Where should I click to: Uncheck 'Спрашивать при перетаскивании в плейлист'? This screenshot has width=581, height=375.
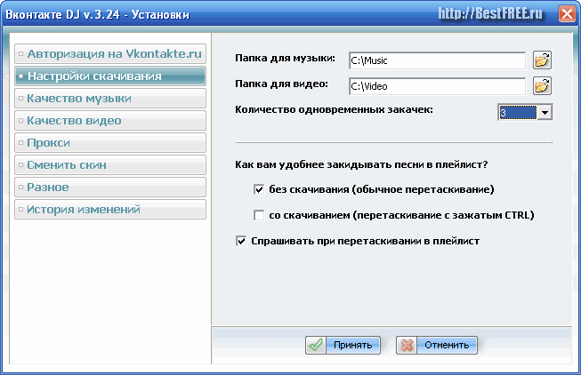(241, 241)
